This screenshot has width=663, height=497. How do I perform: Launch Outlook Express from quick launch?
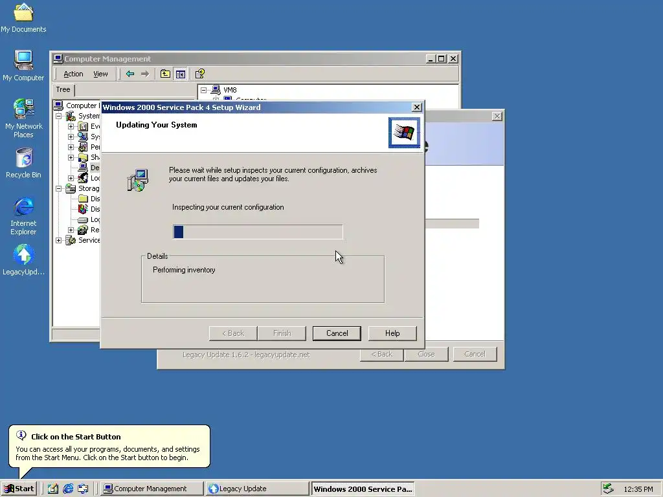point(83,489)
